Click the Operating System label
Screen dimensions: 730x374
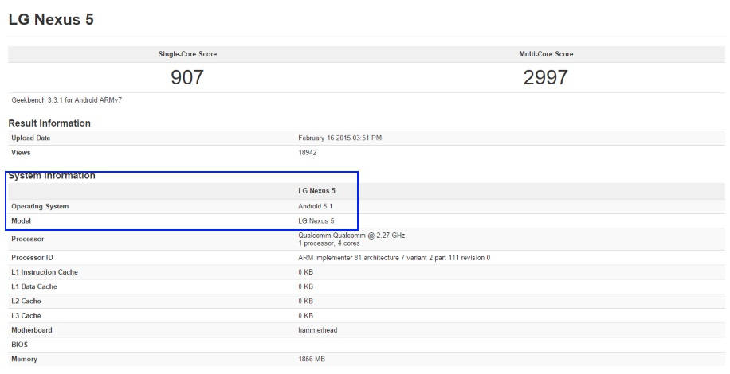click(x=40, y=206)
